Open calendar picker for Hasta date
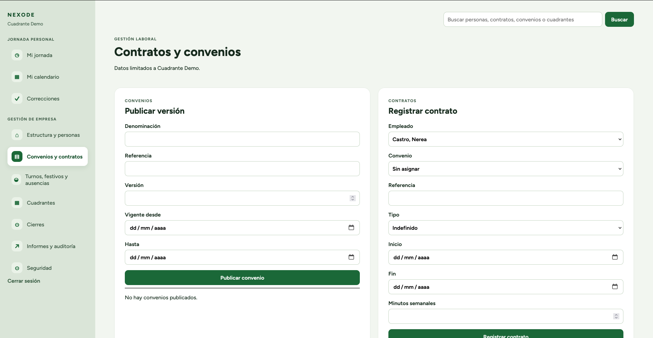 click(351, 257)
